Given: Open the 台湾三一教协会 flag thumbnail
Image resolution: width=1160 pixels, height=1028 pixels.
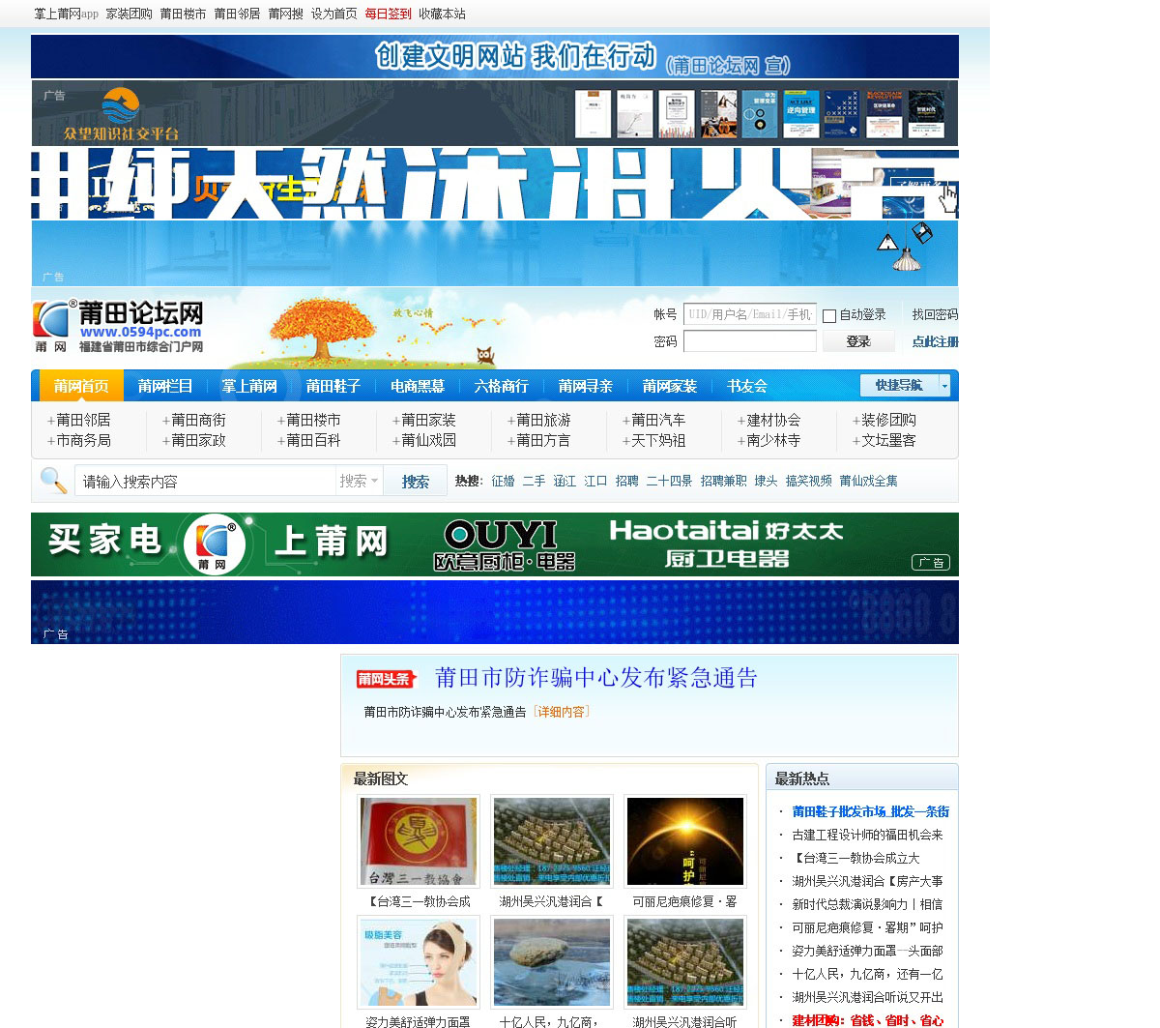Looking at the screenshot, I should [x=419, y=841].
